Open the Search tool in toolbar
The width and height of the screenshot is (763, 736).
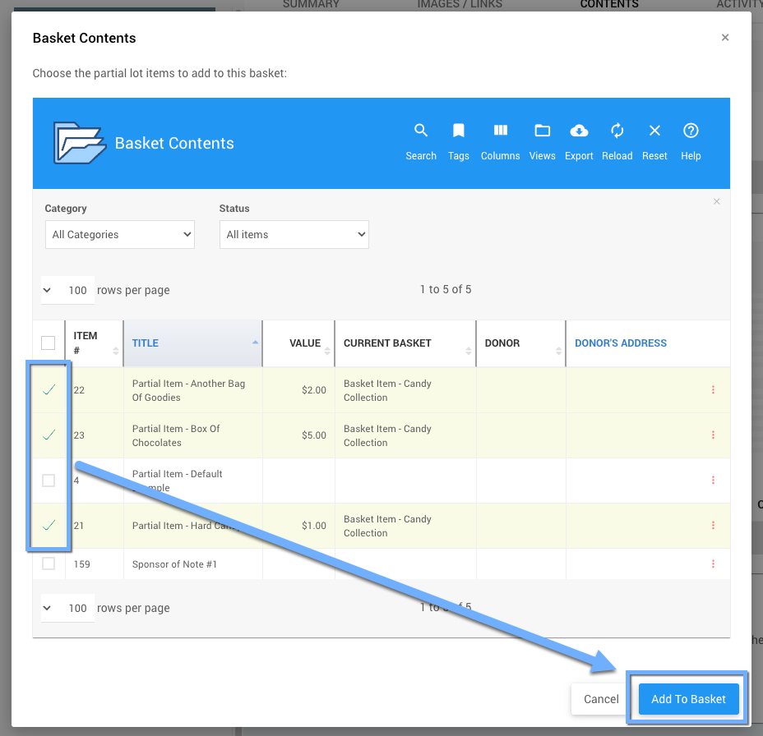(420, 140)
